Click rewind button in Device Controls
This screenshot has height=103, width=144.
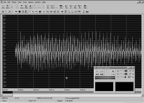click(x=97, y=74)
